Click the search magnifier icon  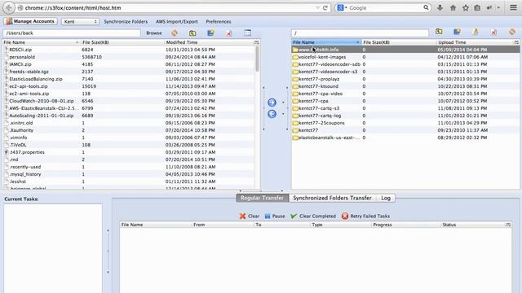point(426,7)
